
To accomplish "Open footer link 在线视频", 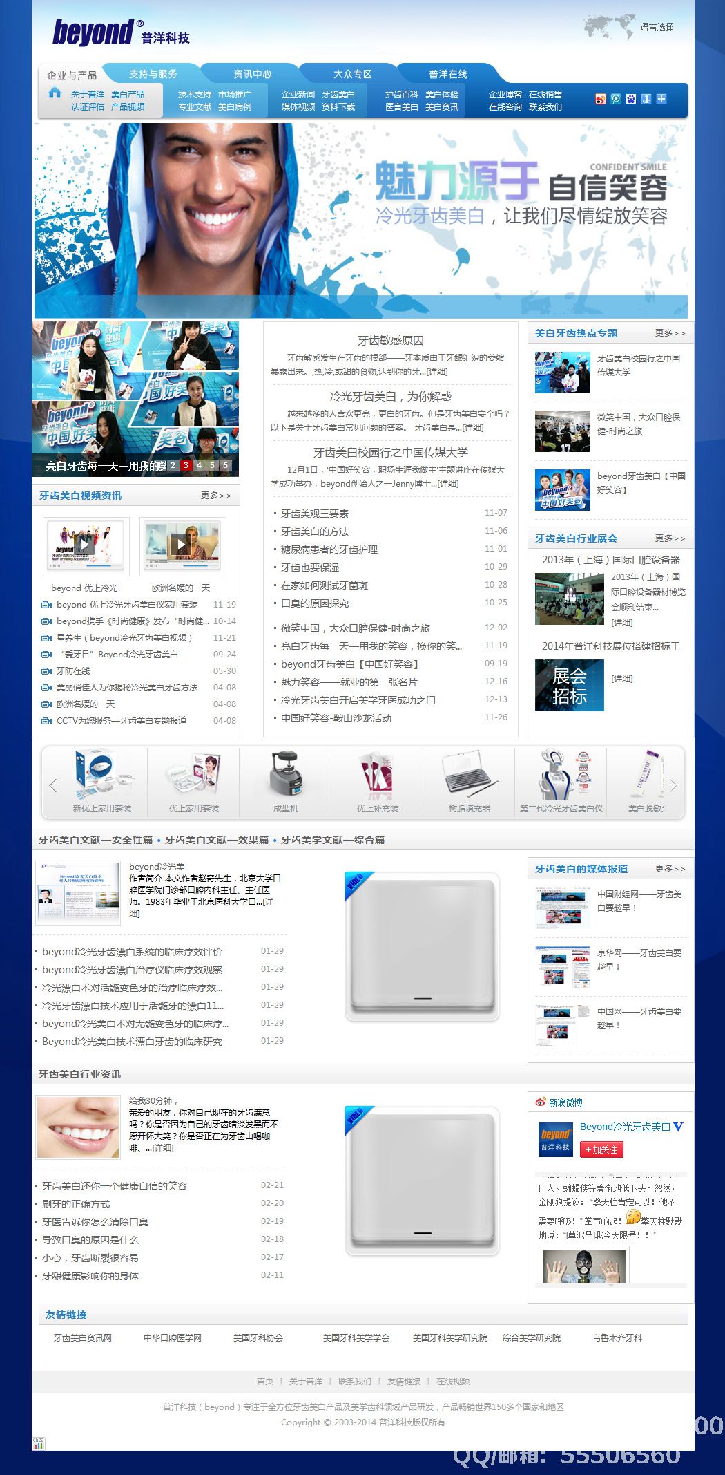I will coord(453,1382).
